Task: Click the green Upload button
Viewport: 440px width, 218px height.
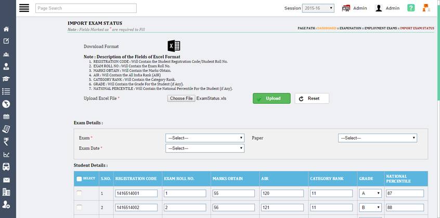Action: [271, 99]
